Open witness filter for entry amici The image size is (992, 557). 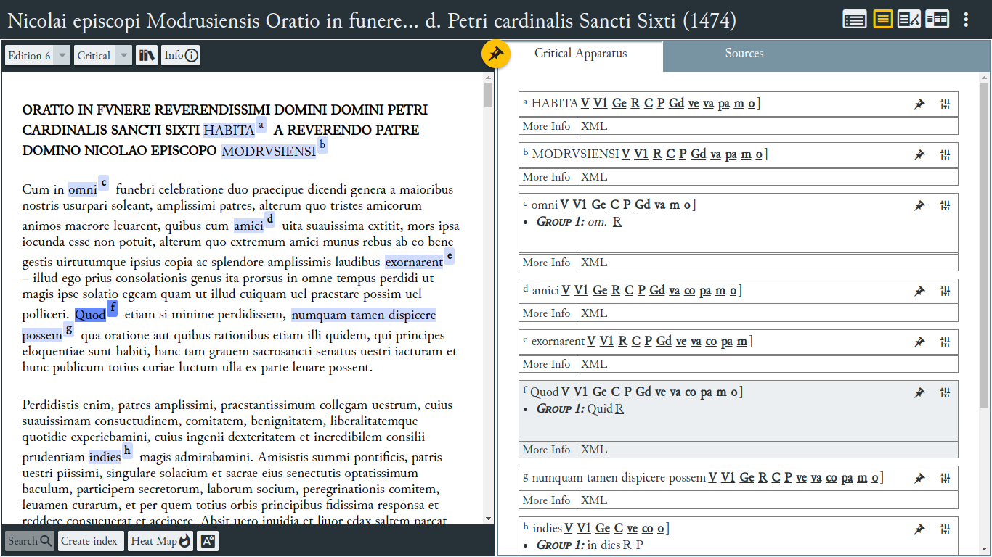[x=945, y=291]
